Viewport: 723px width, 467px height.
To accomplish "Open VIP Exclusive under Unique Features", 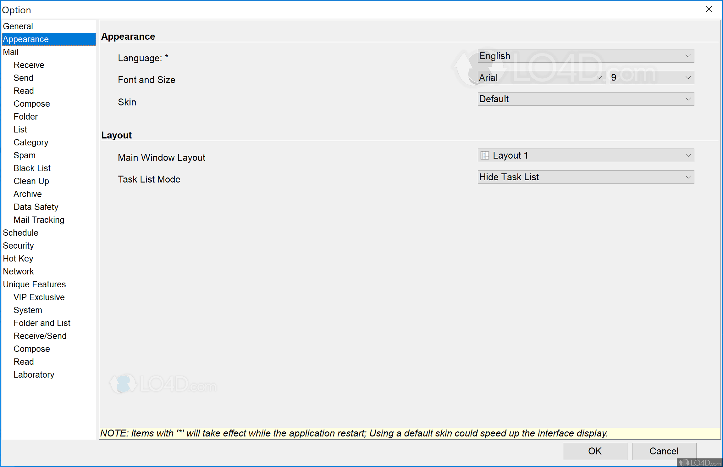I will click(39, 297).
